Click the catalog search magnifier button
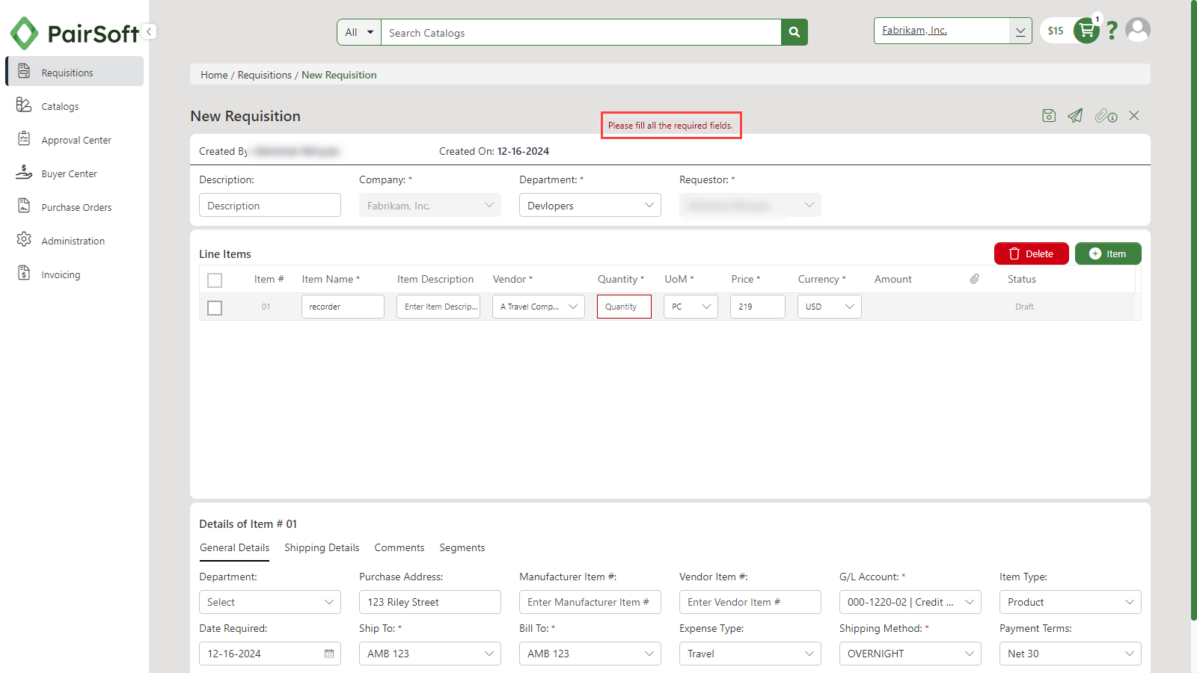Screen dimensions: 1197x673 pyautogui.click(x=795, y=32)
